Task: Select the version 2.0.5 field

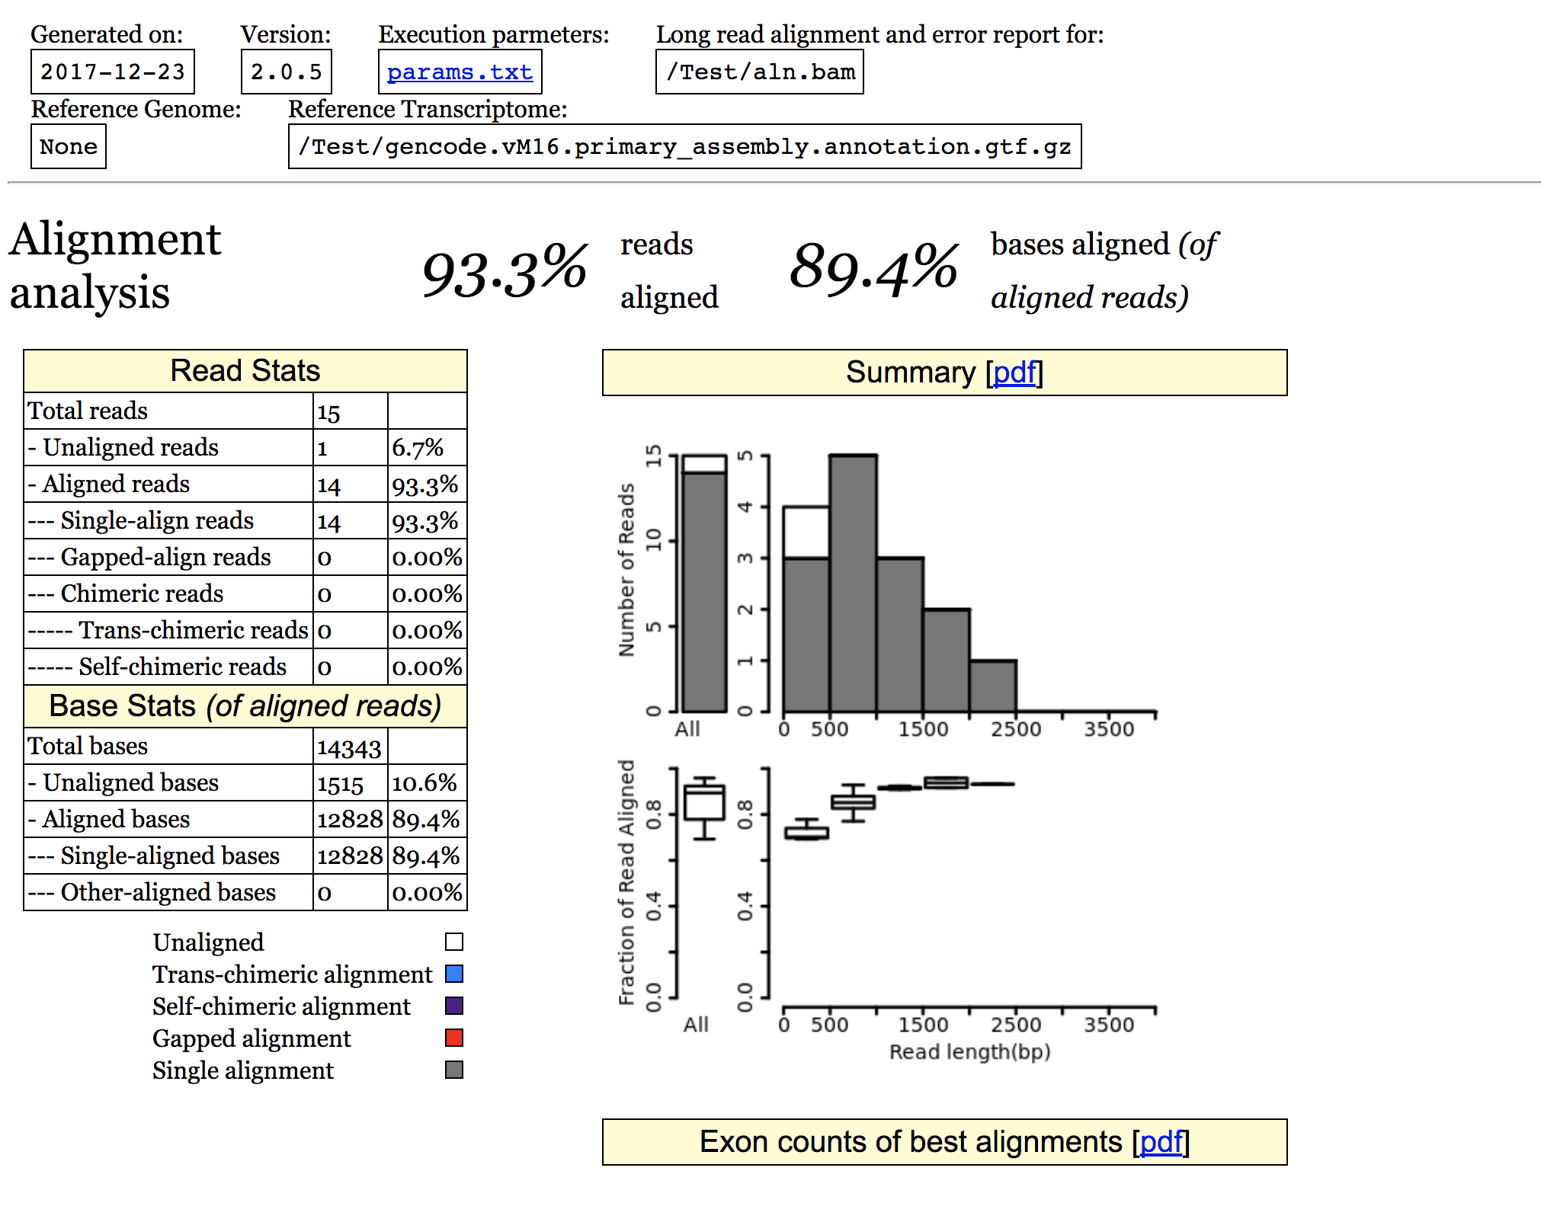Action: coord(287,72)
